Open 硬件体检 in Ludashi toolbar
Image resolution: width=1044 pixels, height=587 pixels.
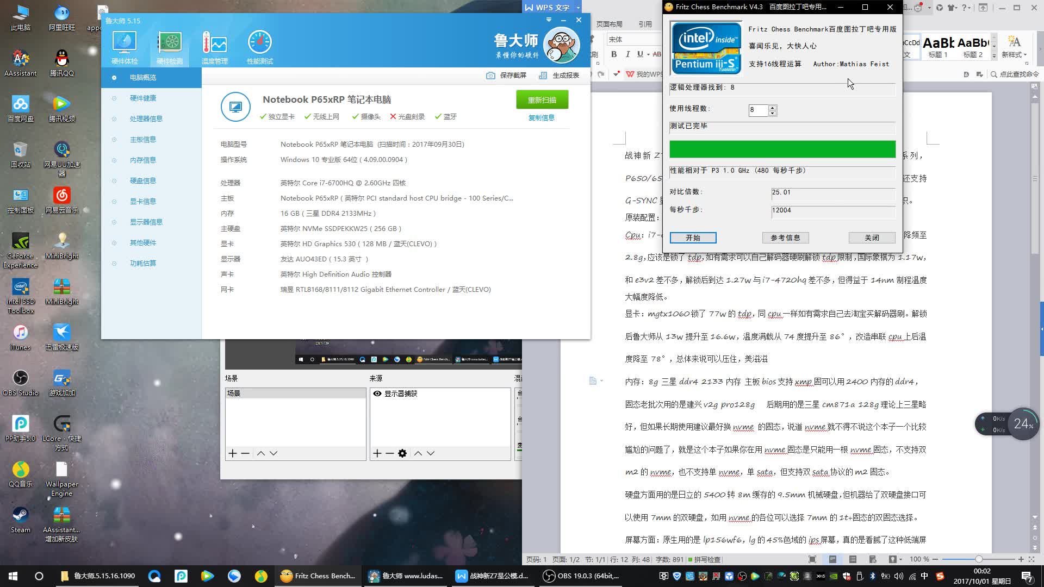click(125, 48)
